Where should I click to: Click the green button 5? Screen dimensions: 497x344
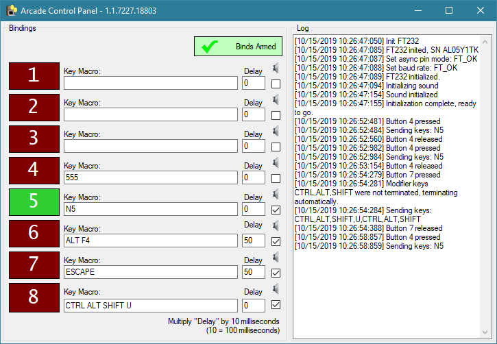click(34, 202)
